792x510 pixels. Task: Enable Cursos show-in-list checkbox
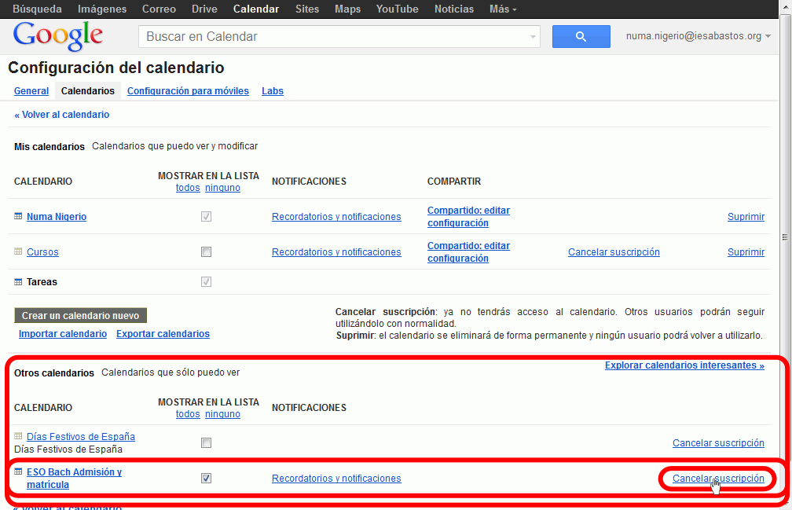click(206, 252)
